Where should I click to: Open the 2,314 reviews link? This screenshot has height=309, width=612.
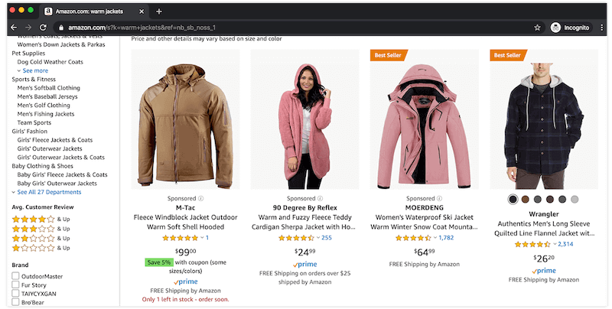pos(565,244)
